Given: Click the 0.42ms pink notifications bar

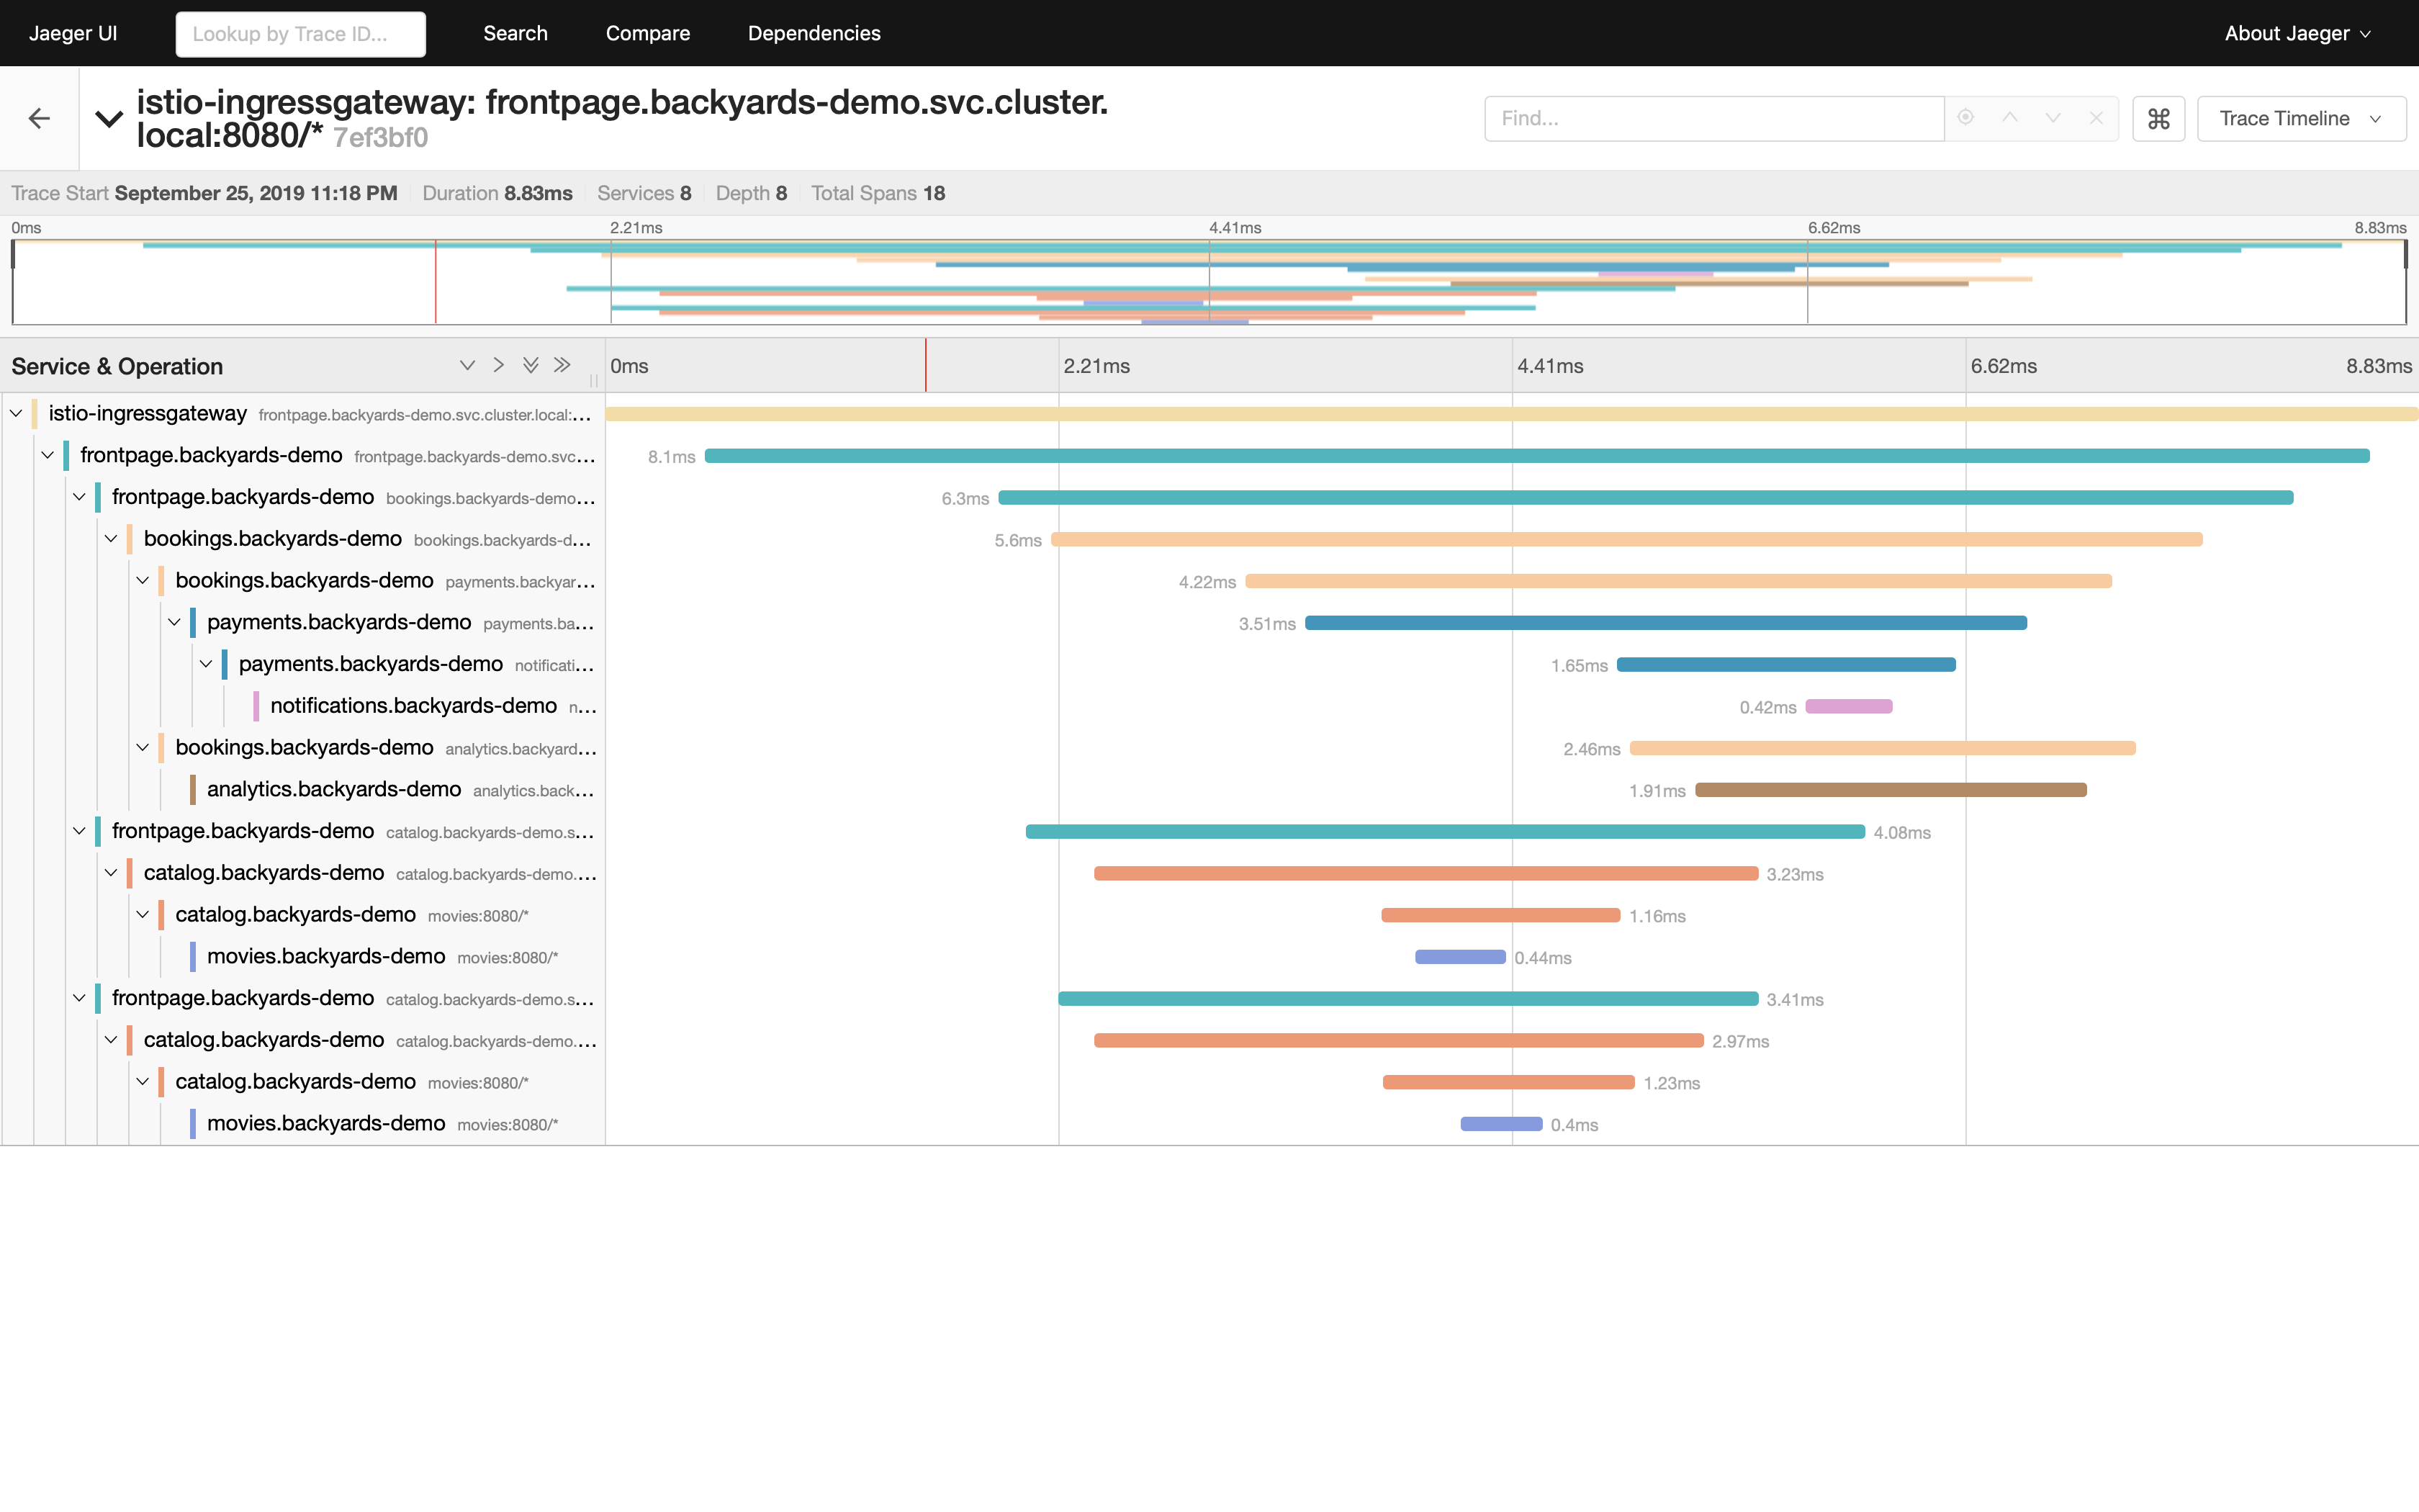Looking at the screenshot, I should (x=1850, y=707).
